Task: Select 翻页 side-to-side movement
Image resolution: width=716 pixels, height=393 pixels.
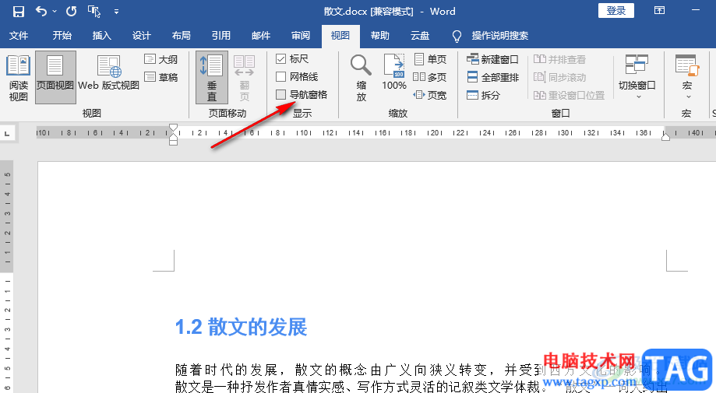Action: [245, 78]
